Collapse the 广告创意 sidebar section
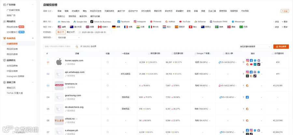The image size is (293, 135). pyautogui.click(x=33, y=5)
